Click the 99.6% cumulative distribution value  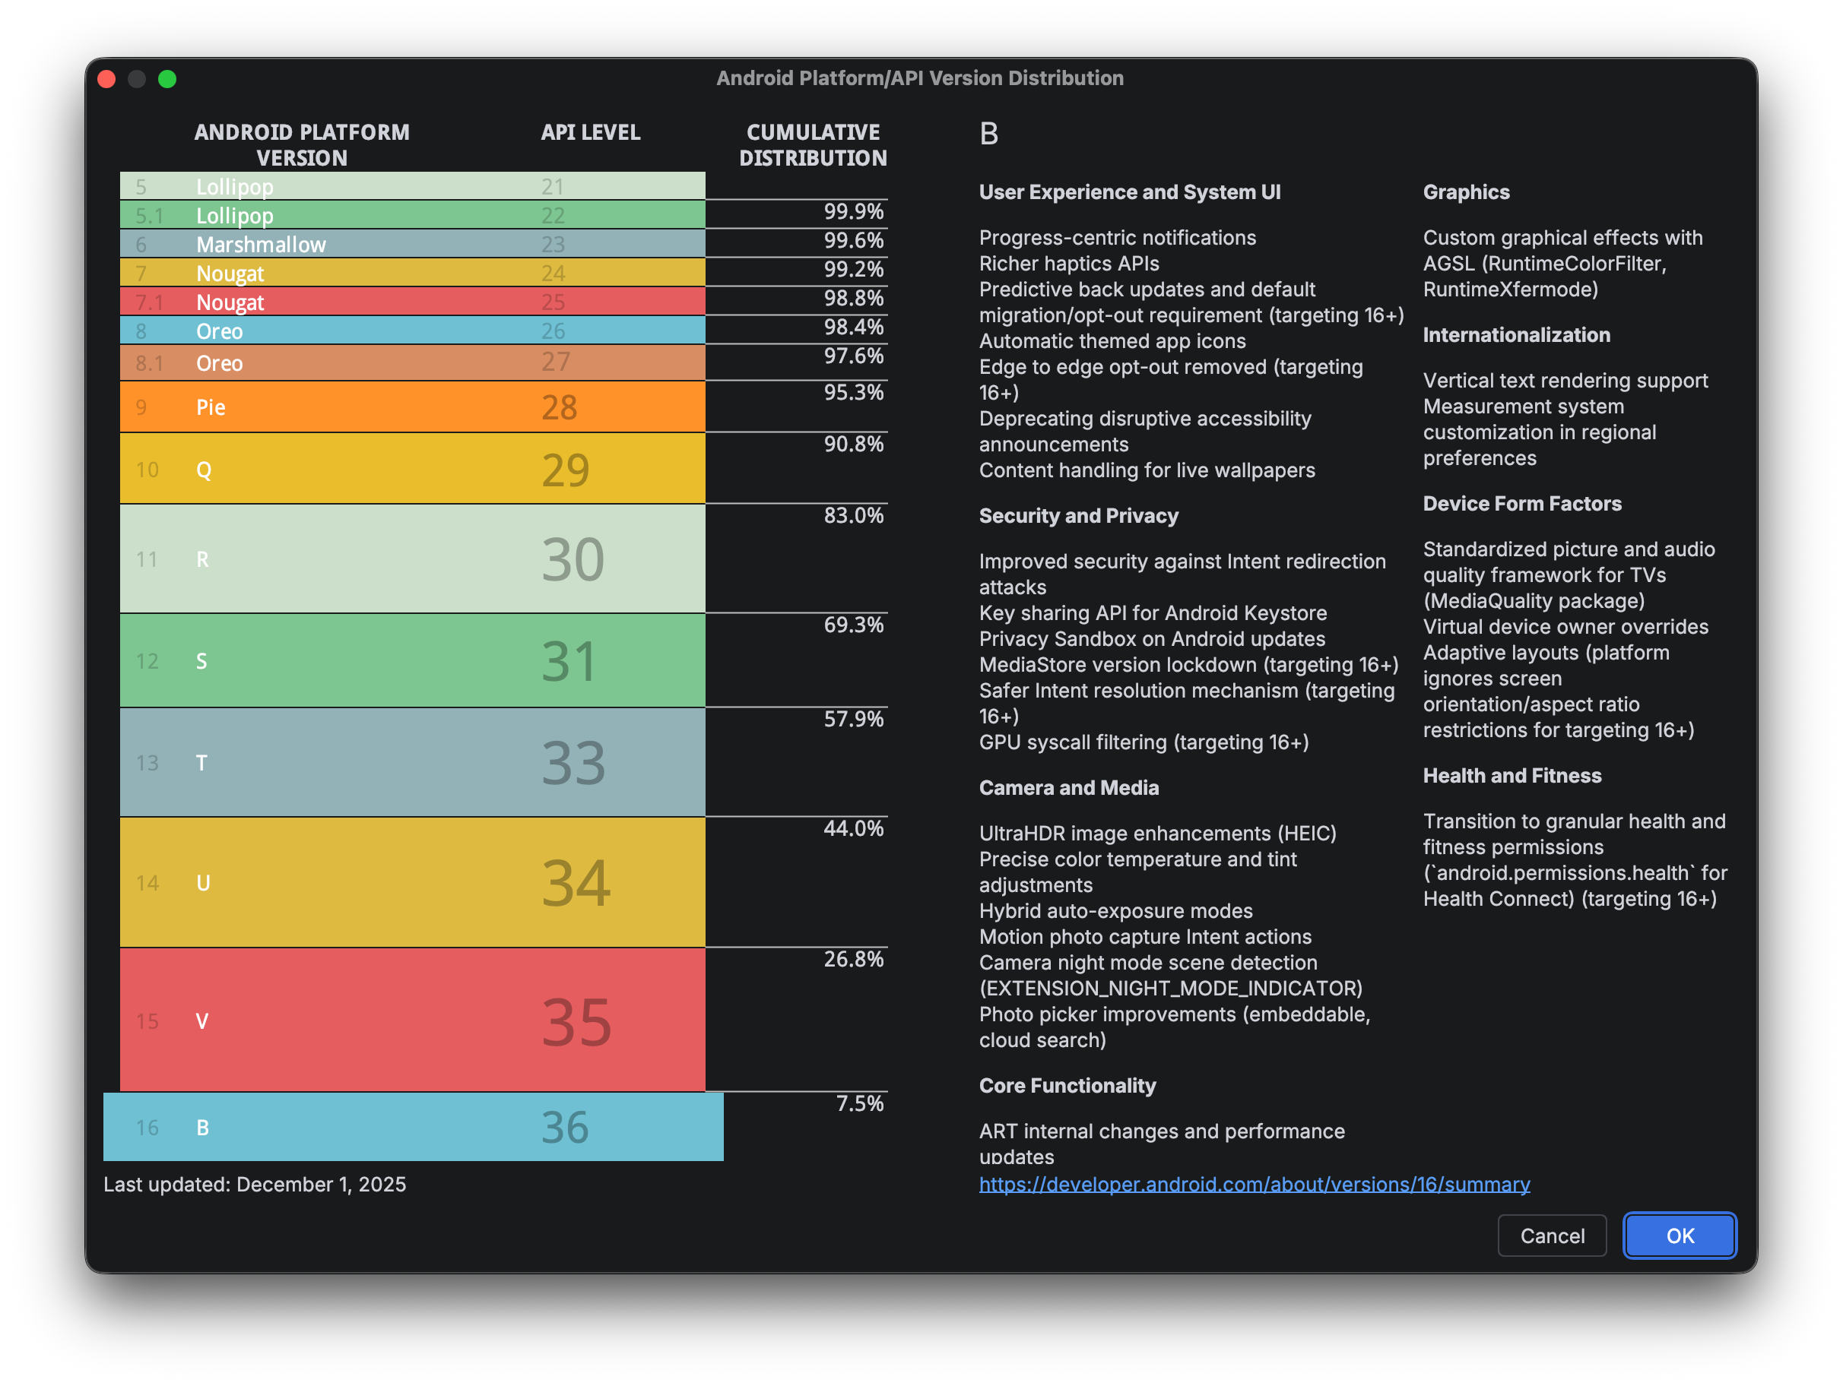click(853, 241)
